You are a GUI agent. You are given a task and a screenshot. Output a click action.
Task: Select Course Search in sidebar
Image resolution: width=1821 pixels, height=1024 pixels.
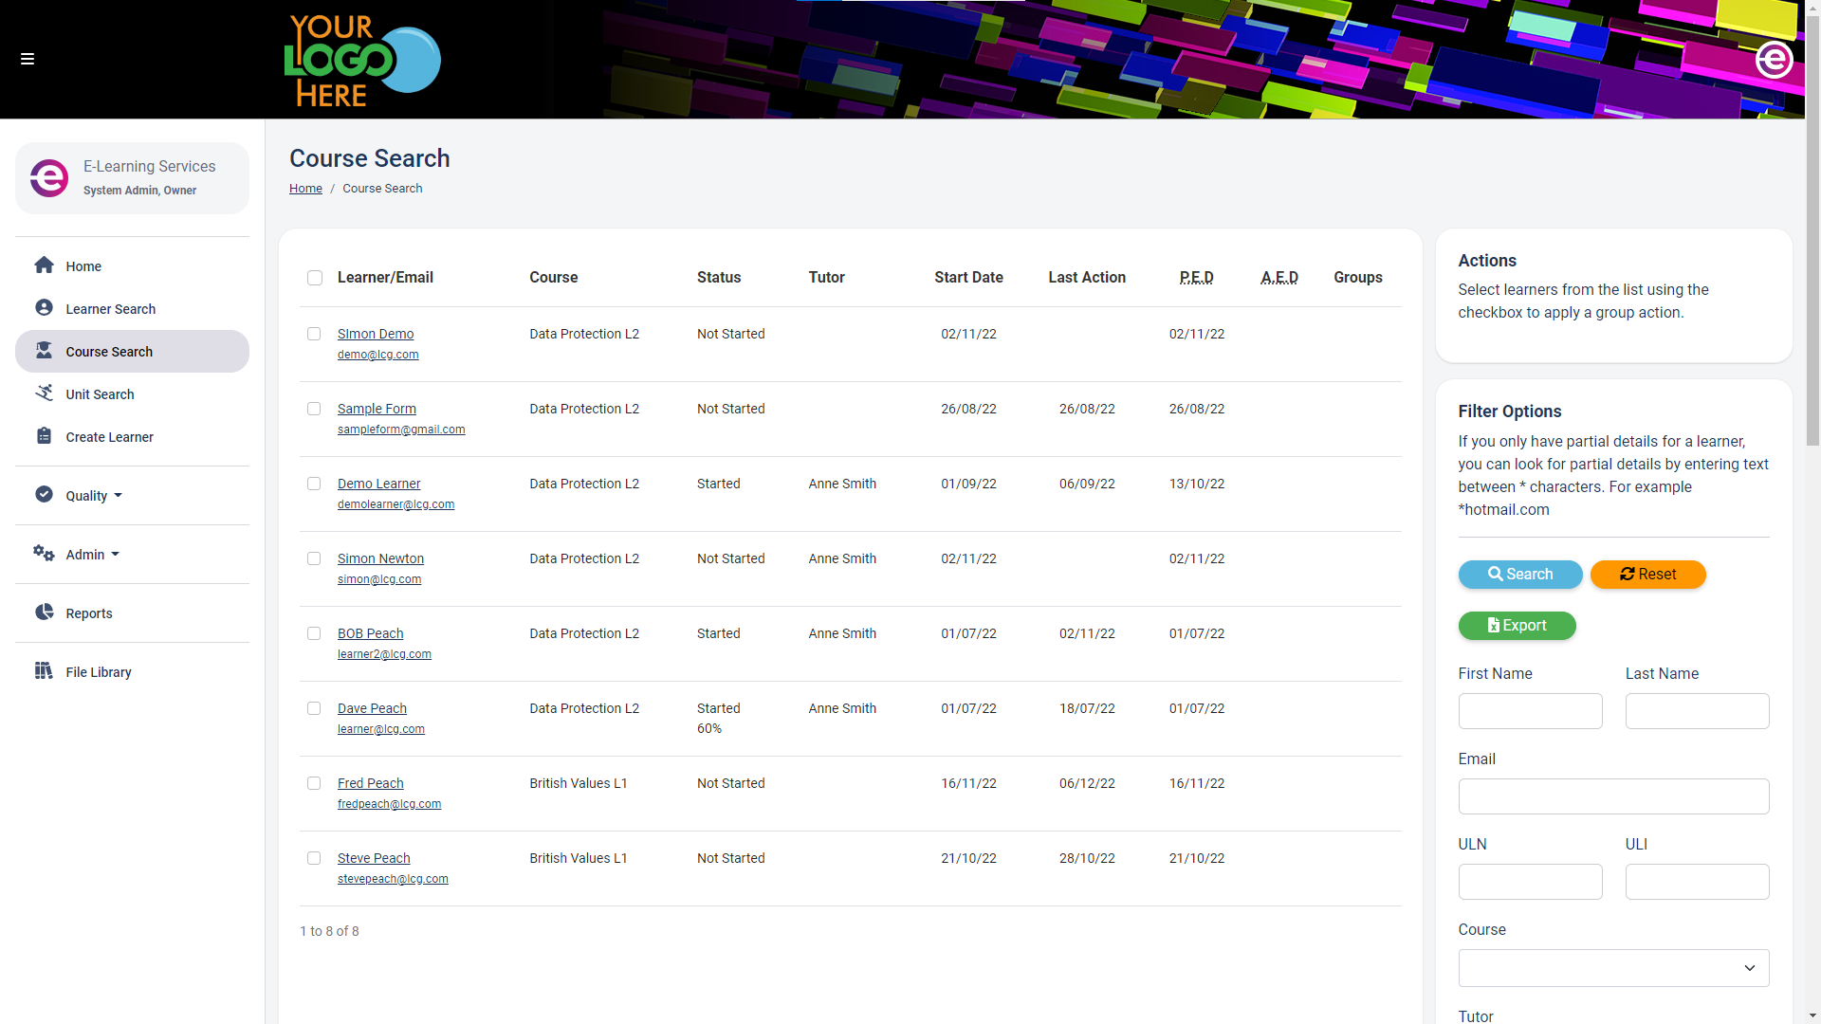point(132,351)
